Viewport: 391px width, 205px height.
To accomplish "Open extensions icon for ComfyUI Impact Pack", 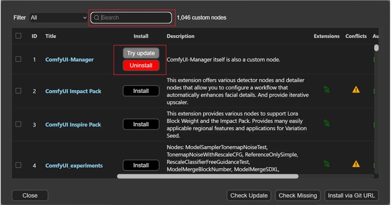I will coord(326,90).
